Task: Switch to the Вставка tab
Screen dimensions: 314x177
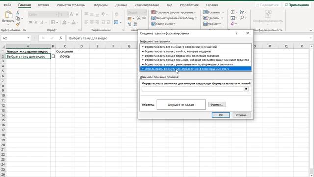Action: [44, 5]
